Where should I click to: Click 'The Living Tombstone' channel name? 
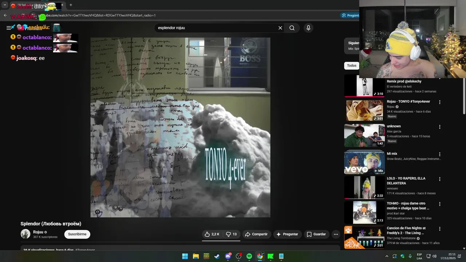tap(401, 238)
